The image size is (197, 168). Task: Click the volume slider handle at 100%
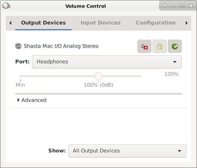click(x=98, y=77)
